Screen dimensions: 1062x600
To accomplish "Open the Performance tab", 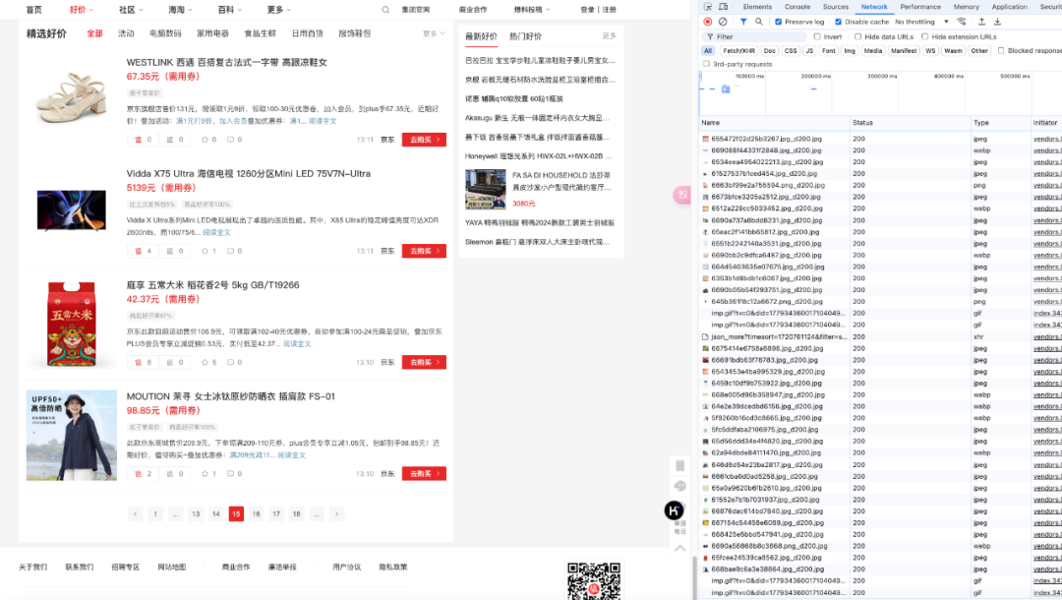I will click(920, 7).
